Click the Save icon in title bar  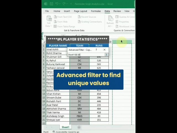pyautogui.click(x=52, y=4)
